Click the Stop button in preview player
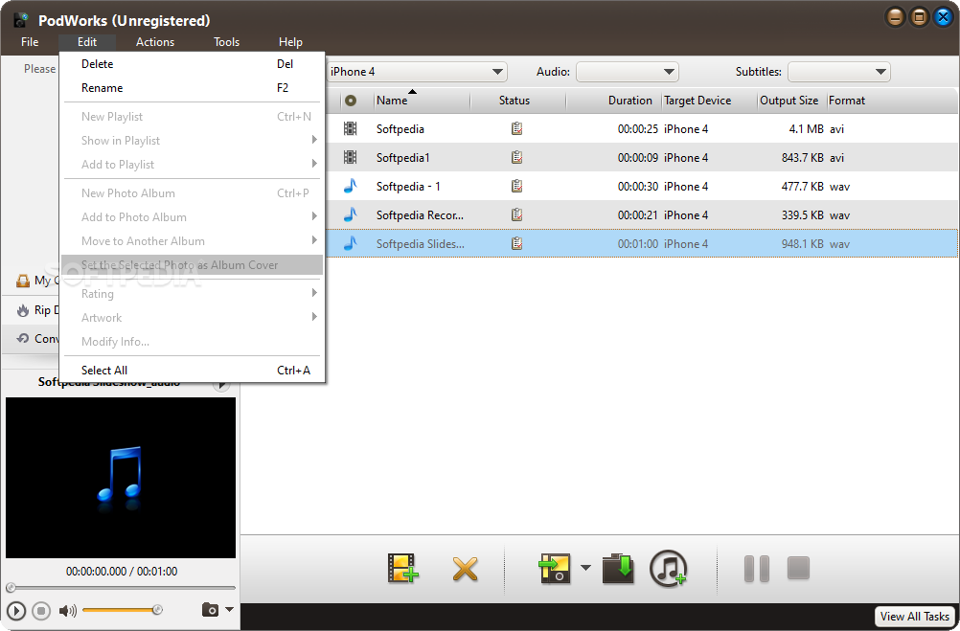960x631 pixels. [41, 610]
